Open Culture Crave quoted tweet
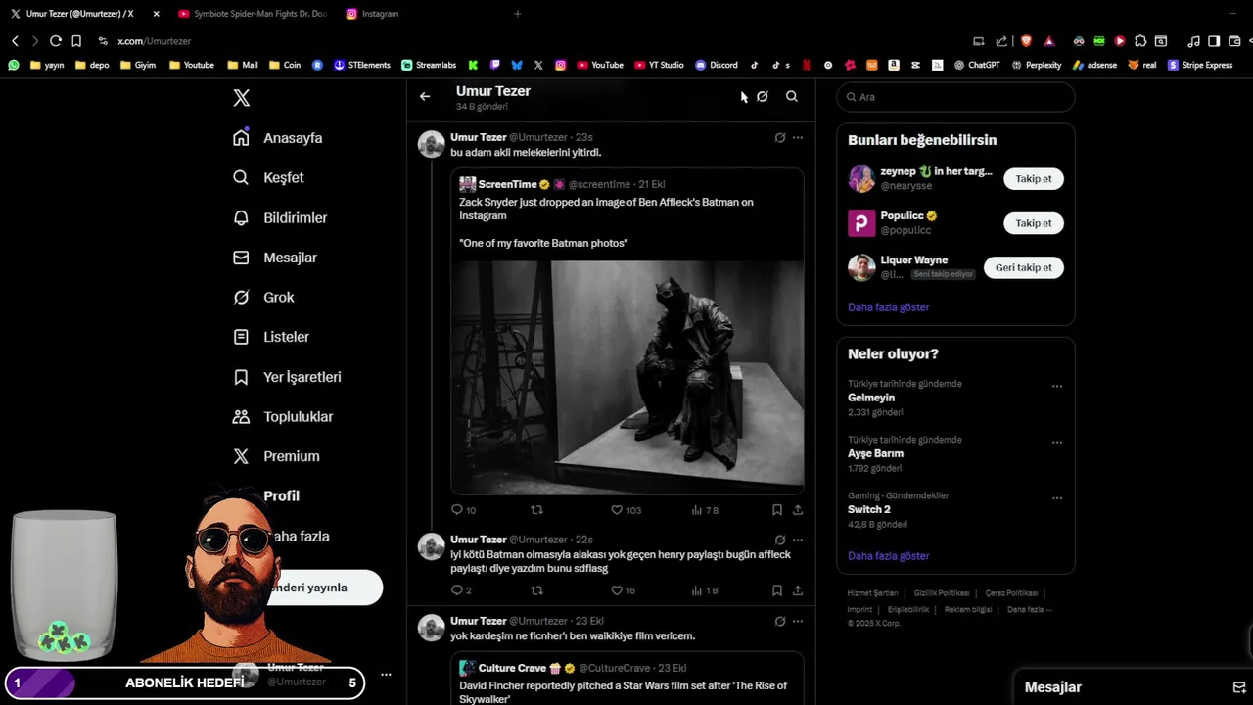The image size is (1253, 705). tap(627, 681)
